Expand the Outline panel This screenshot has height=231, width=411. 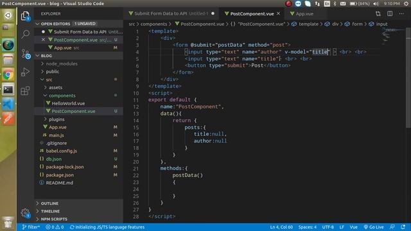49,203
